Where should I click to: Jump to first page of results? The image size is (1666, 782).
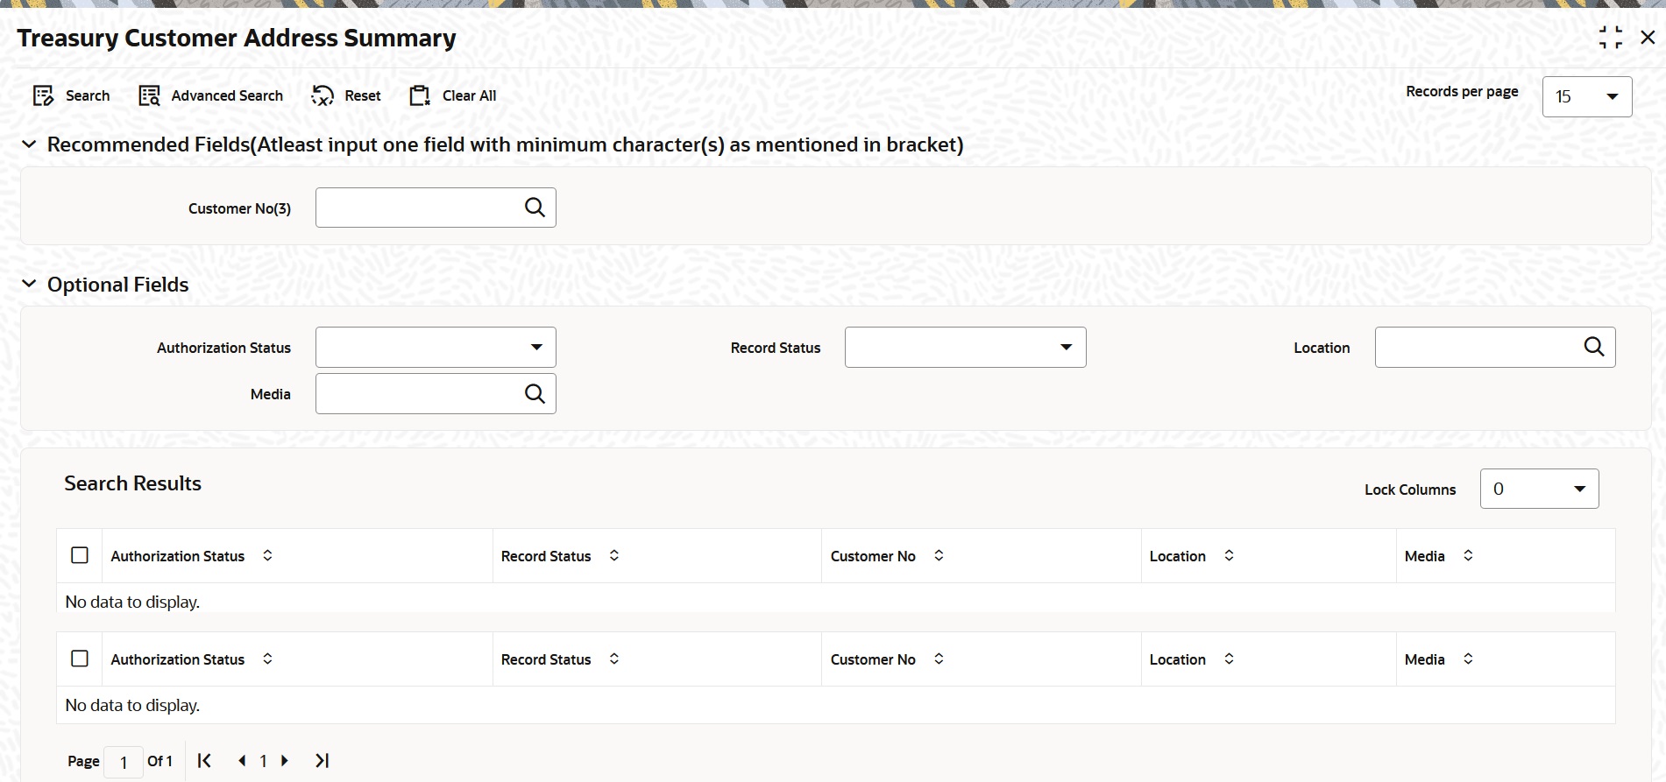pos(204,761)
